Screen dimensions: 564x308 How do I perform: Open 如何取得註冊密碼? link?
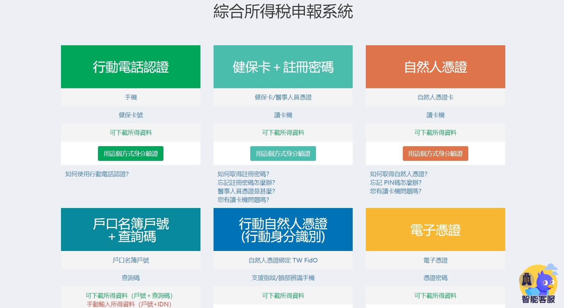coord(243,174)
